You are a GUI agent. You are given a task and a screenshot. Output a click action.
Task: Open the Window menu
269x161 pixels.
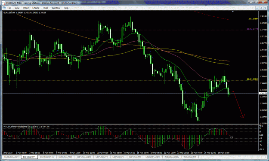(x=56, y=8)
